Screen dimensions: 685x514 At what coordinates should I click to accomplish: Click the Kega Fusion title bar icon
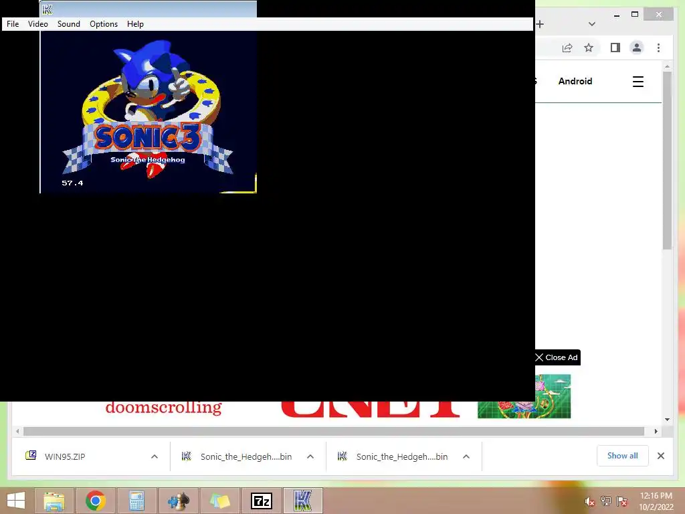pos(47,9)
